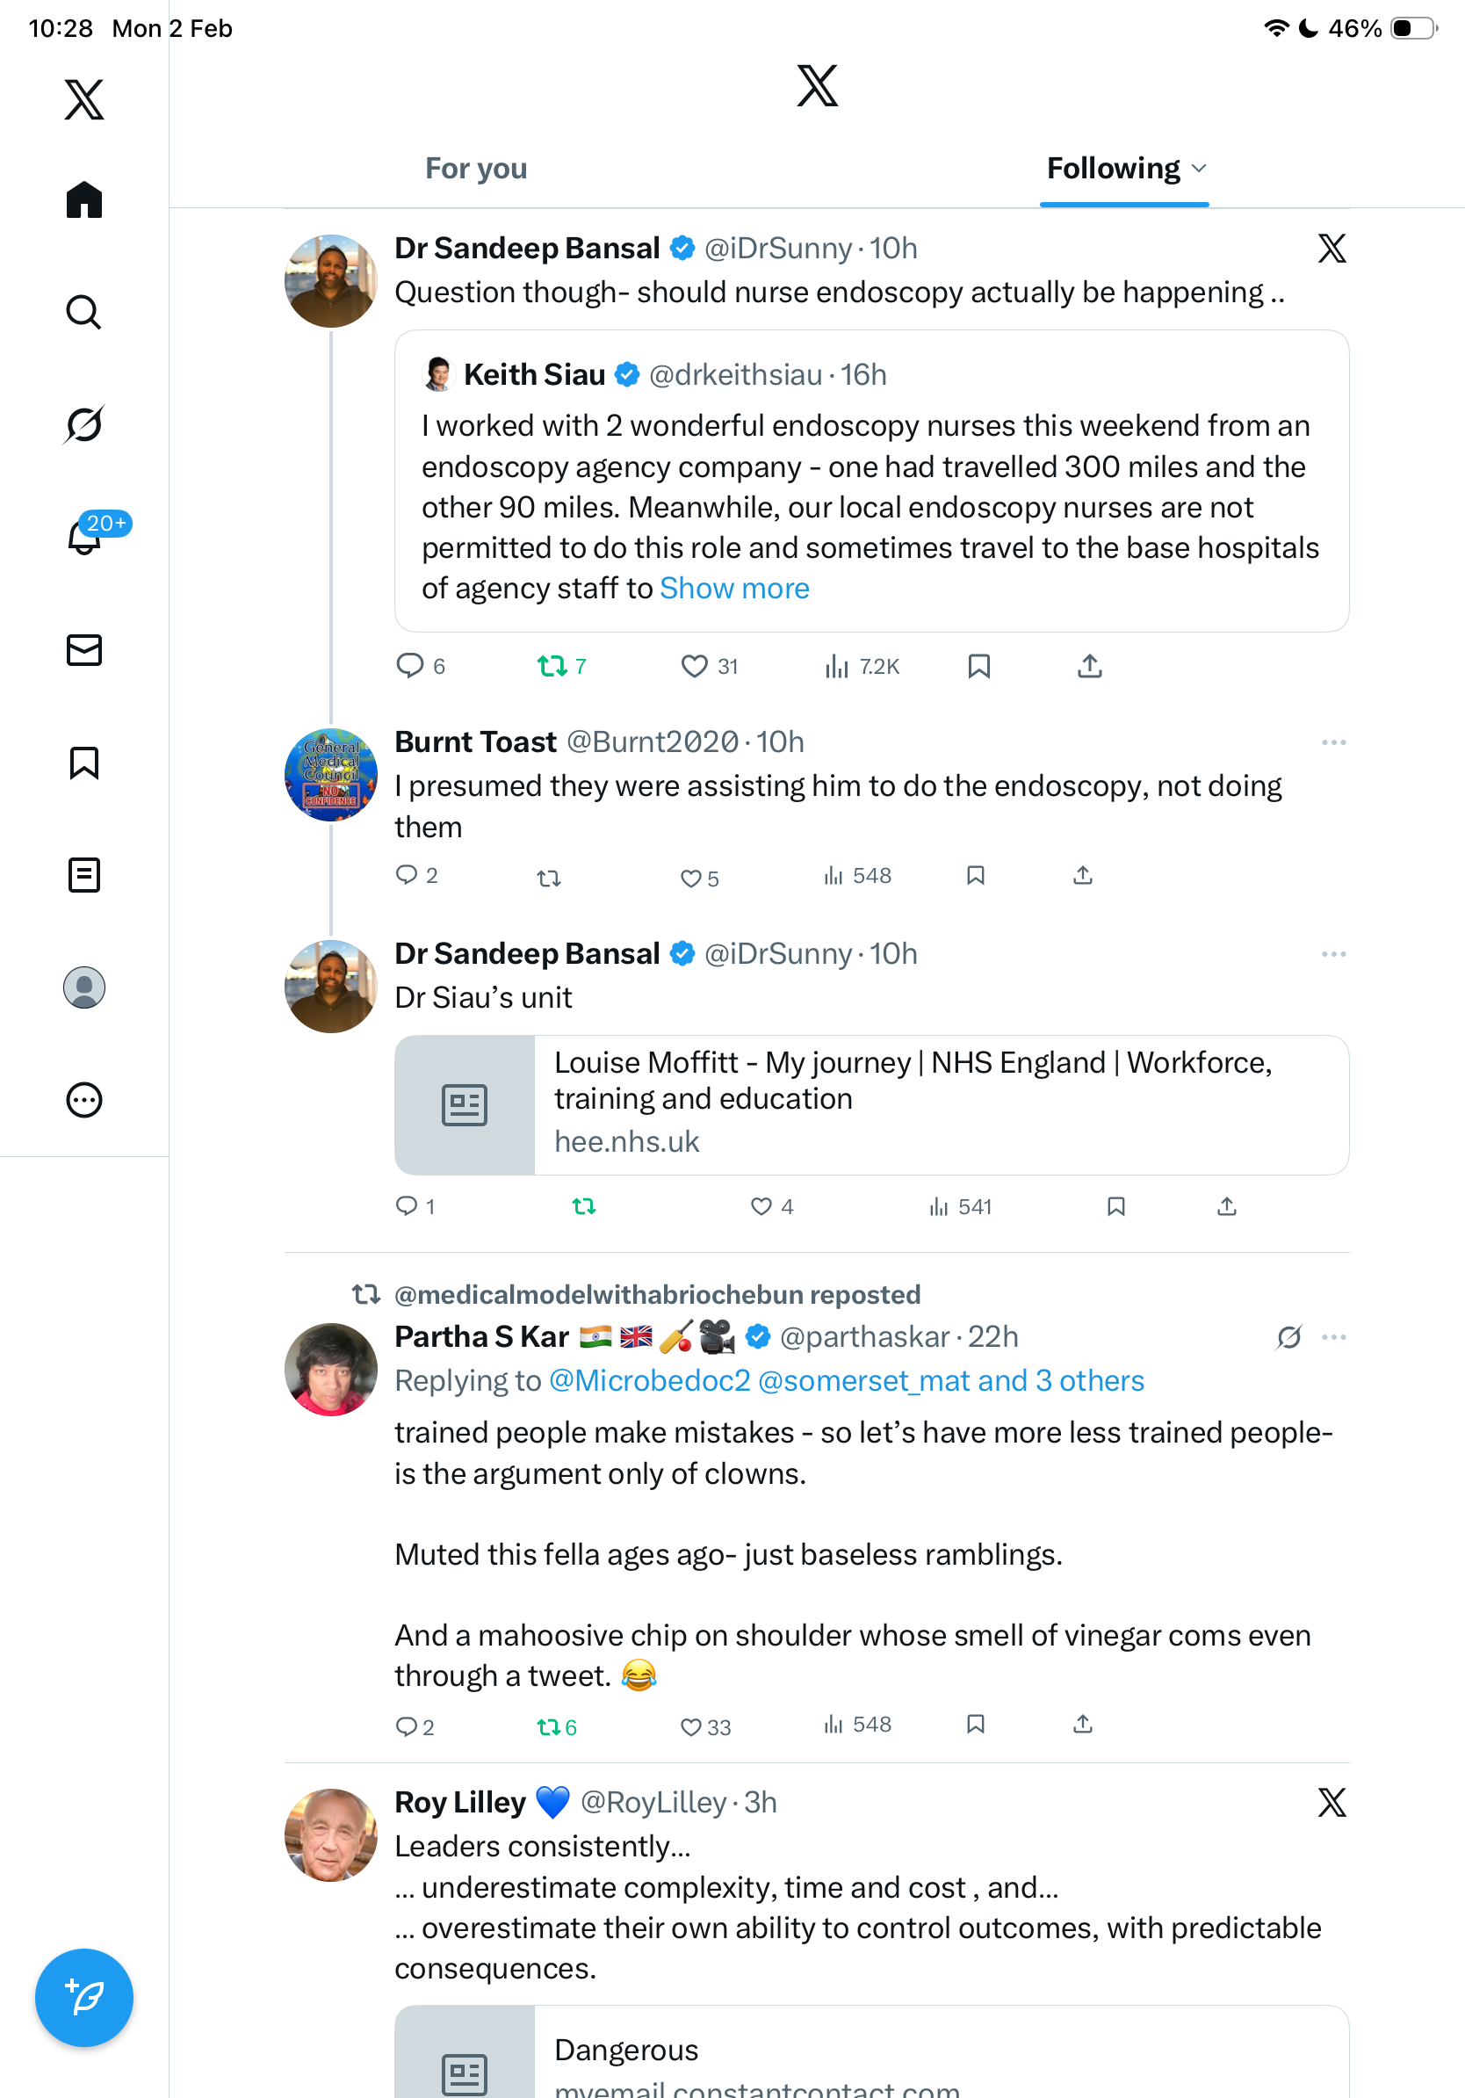The image size is (1465, 2098).
Task: Switch to the For you tab
Action: point(476,169)
